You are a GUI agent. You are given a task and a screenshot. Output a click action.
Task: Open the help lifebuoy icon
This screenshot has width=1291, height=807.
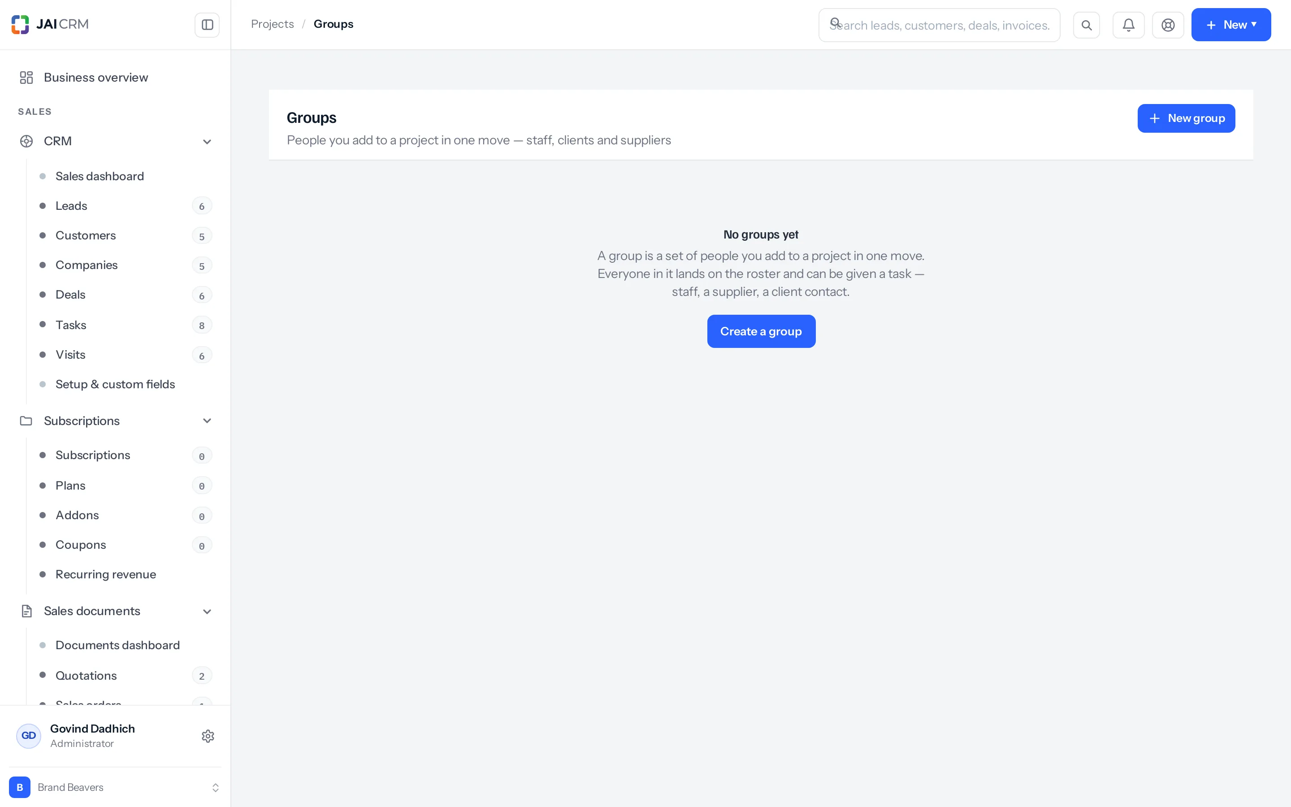(x=1168, y=25)
